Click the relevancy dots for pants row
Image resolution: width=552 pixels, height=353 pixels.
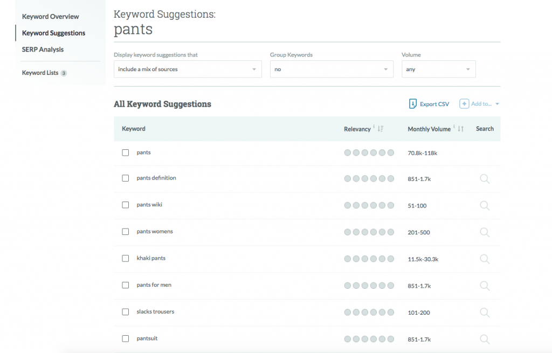coord(369,153)
